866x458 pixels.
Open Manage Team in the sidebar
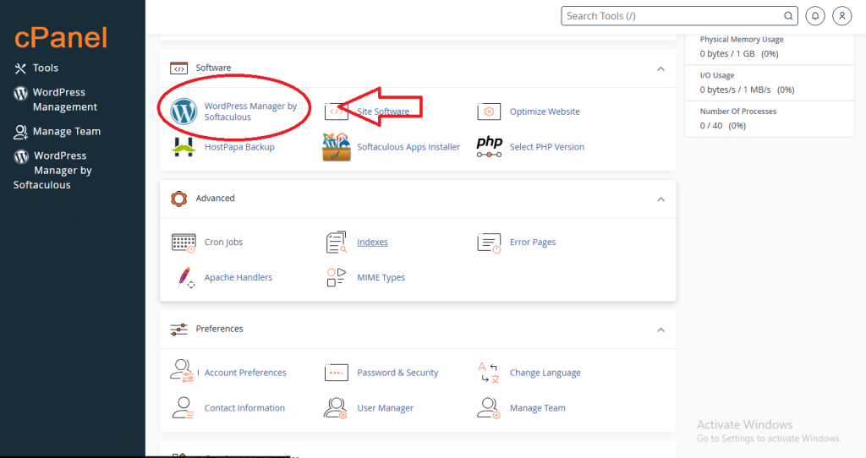pyautogui.click(x=58, y=131)
